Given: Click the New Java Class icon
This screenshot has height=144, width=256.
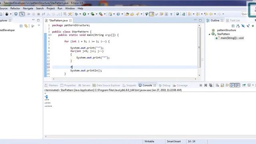Looking at the screenshot, I should (118, 14).
